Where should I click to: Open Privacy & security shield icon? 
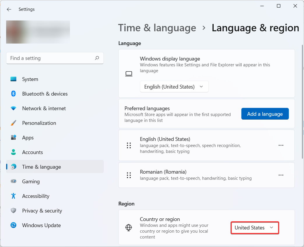pyautogui.click(x=13, y=211)
